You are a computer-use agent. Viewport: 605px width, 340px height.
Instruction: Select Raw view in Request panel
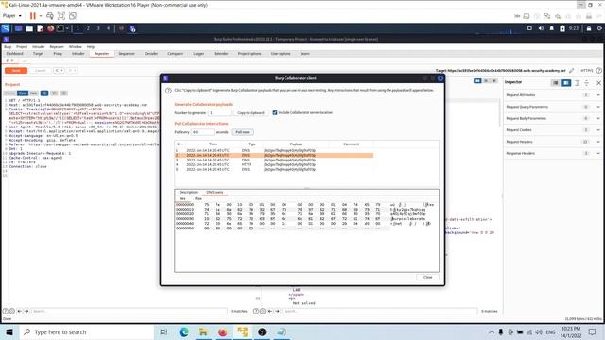[23, 93]
